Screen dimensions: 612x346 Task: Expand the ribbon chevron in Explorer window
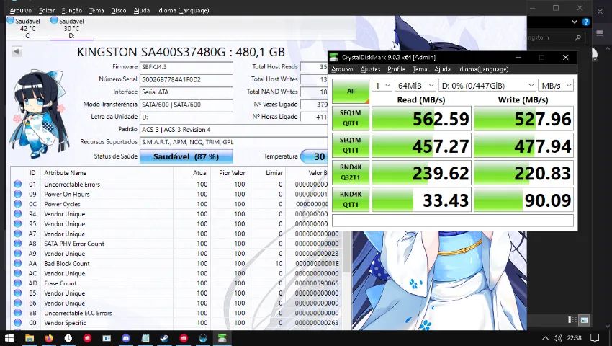tap(575, 22)
